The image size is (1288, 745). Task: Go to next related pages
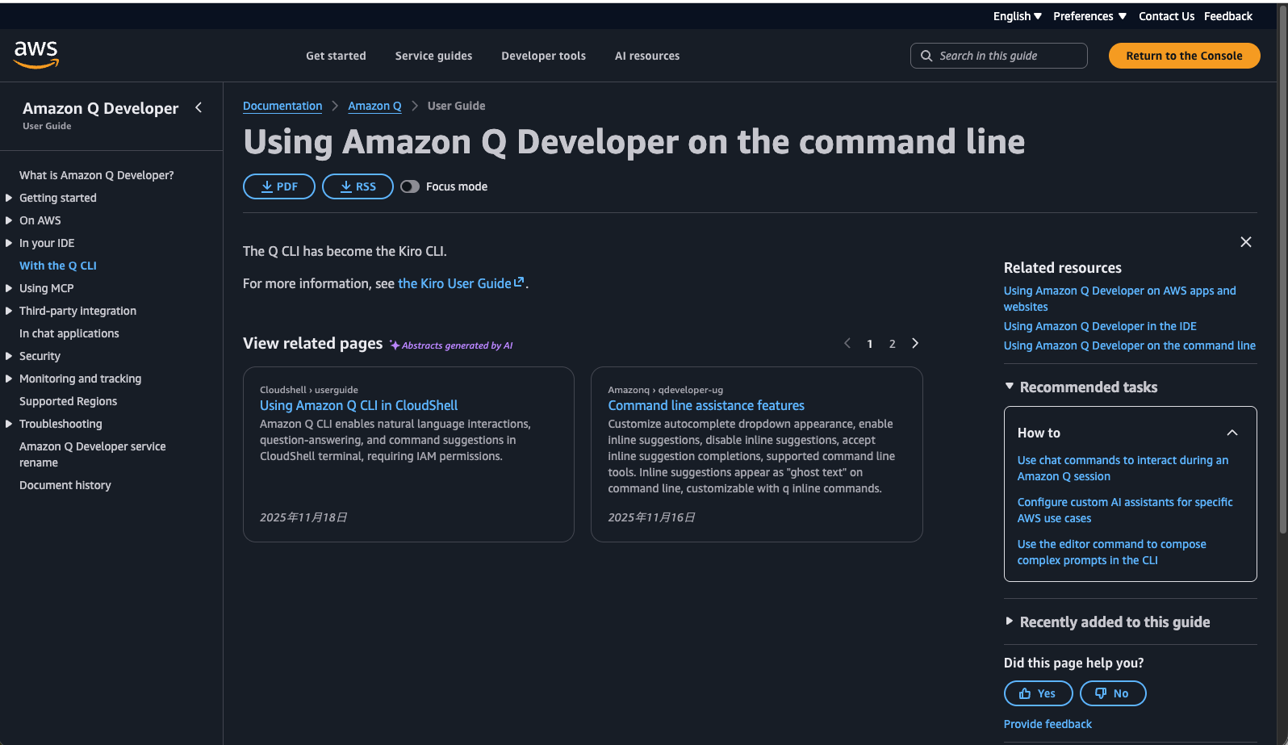pyautogui.click(x=915, y=343)
